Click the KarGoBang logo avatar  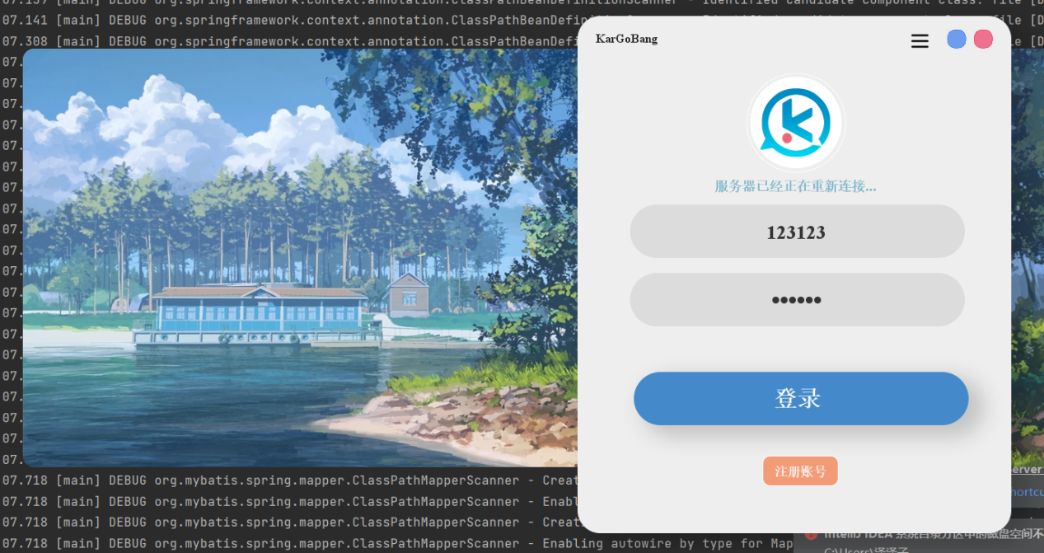[796, 123]
